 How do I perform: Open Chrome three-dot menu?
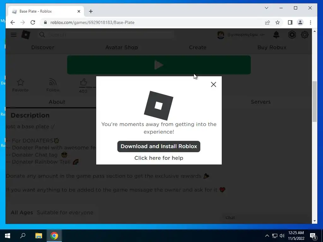coord(310,22)
